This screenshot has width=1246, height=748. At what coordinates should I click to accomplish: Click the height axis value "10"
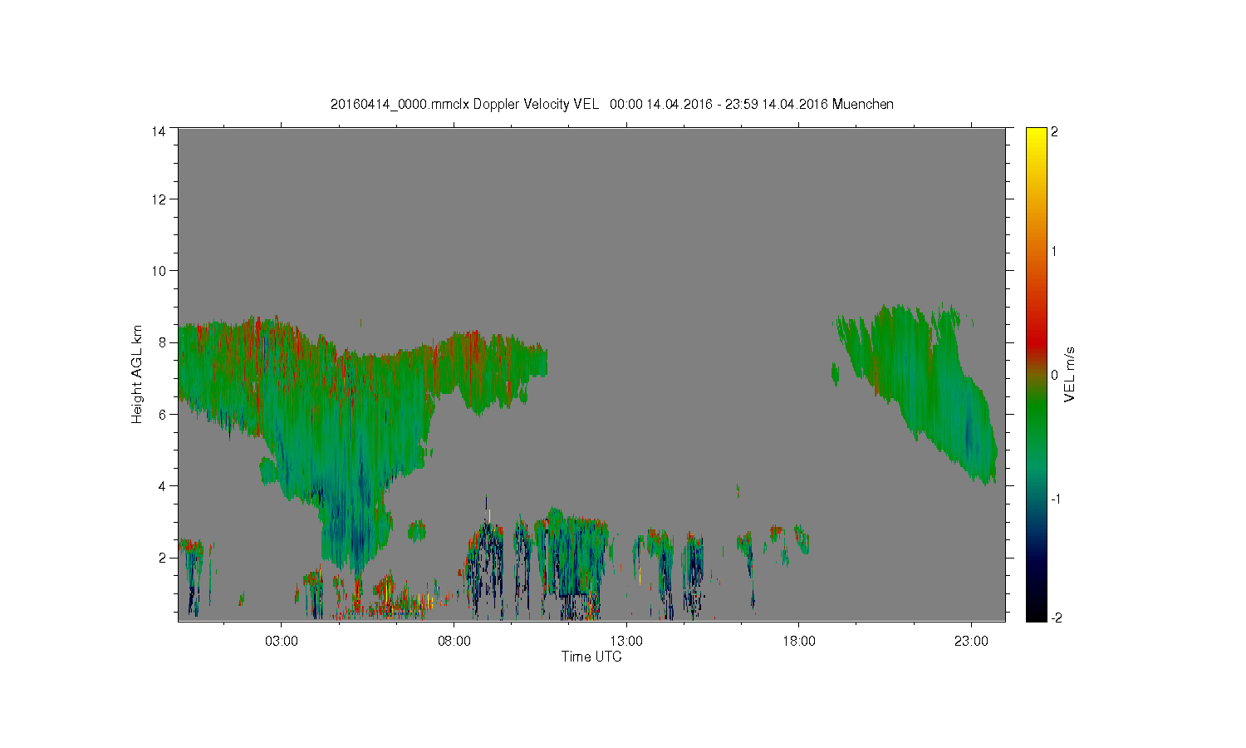(x=159, y=270)
